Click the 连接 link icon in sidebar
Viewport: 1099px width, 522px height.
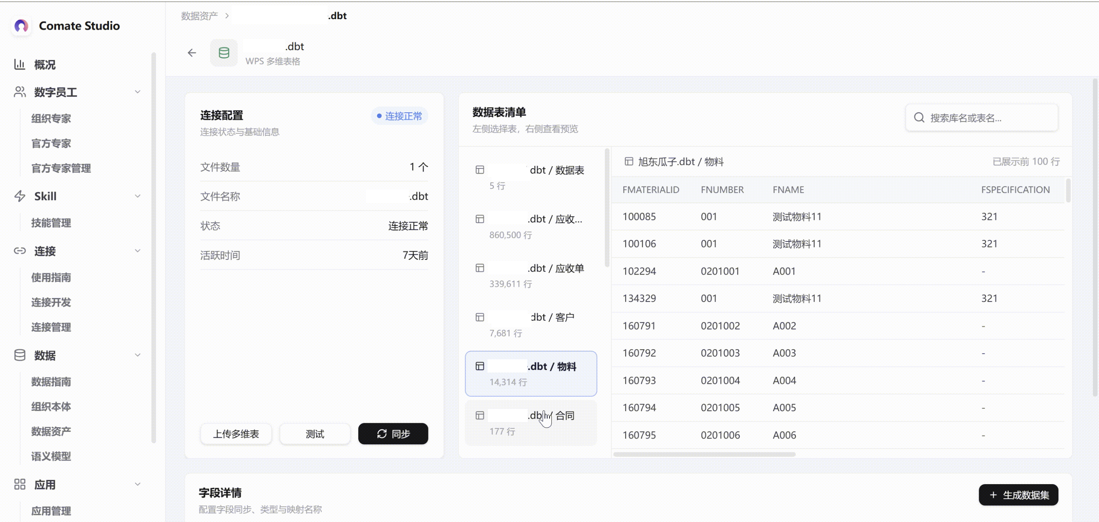(x=20, y=251)
